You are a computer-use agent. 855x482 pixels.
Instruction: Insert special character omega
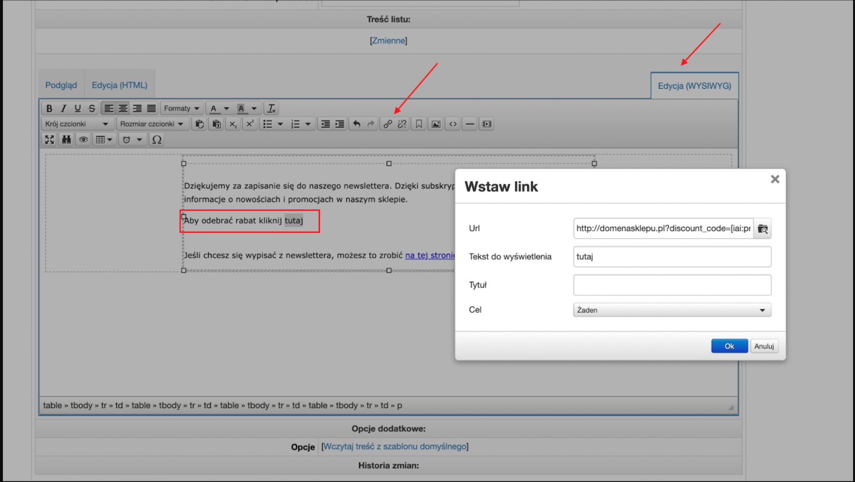157,139
